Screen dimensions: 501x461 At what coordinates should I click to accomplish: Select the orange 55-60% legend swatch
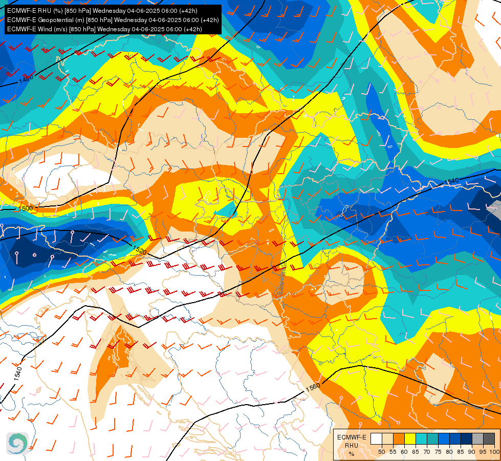pos(399,438)
